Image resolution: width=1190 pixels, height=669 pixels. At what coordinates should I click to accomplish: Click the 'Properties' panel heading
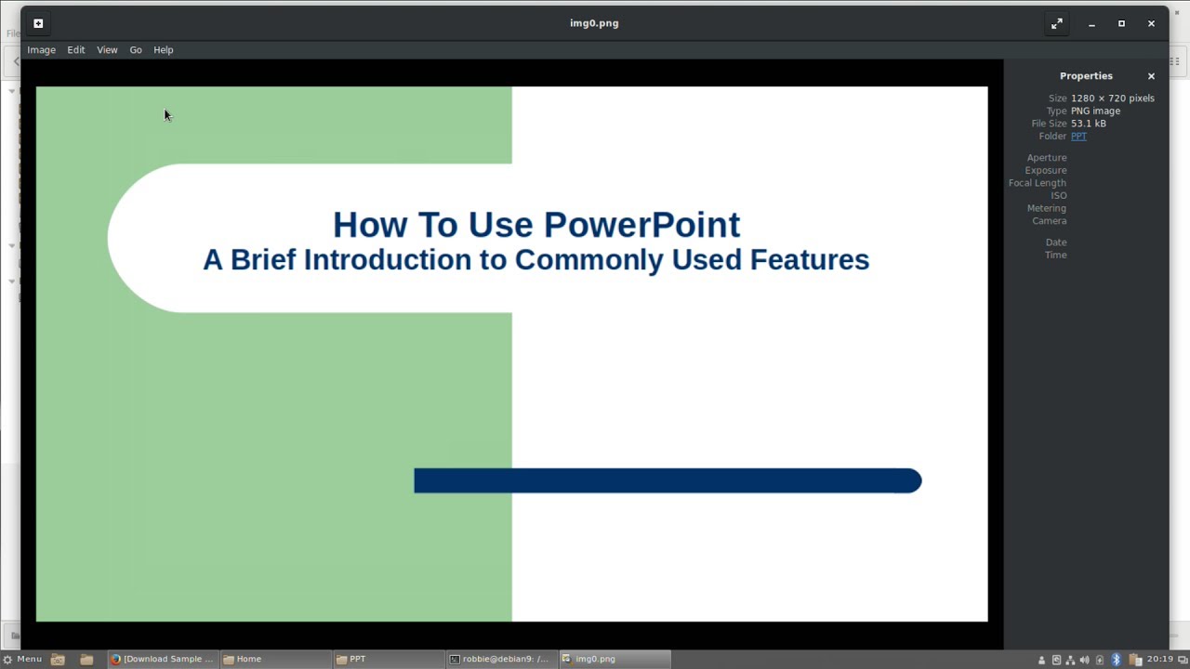pos(1086,76)
